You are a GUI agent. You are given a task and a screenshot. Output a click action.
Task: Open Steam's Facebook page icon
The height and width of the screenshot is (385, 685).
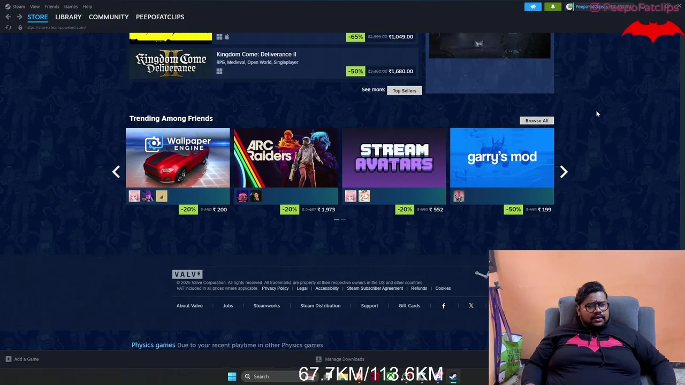tap(444, 306)
